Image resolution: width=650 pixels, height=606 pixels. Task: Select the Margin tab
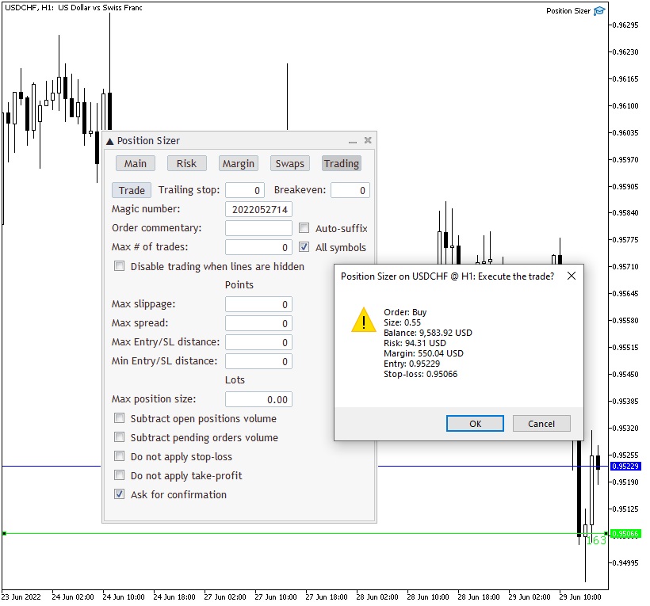pos(238,163)
